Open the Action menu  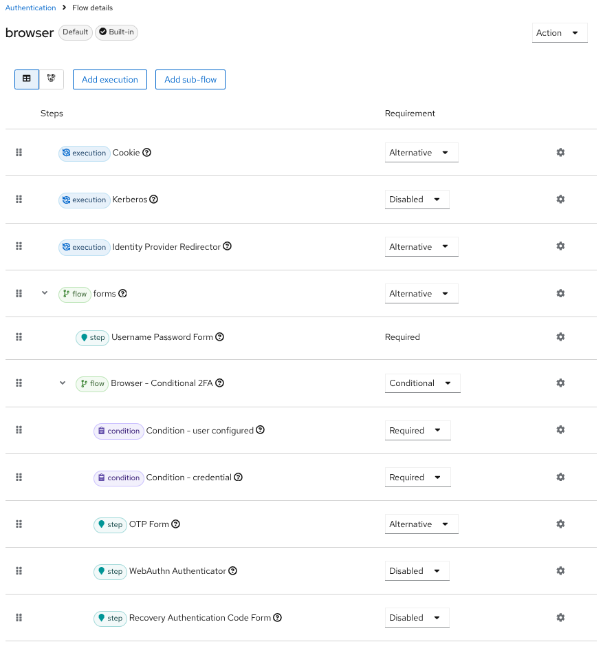point(559,32)
